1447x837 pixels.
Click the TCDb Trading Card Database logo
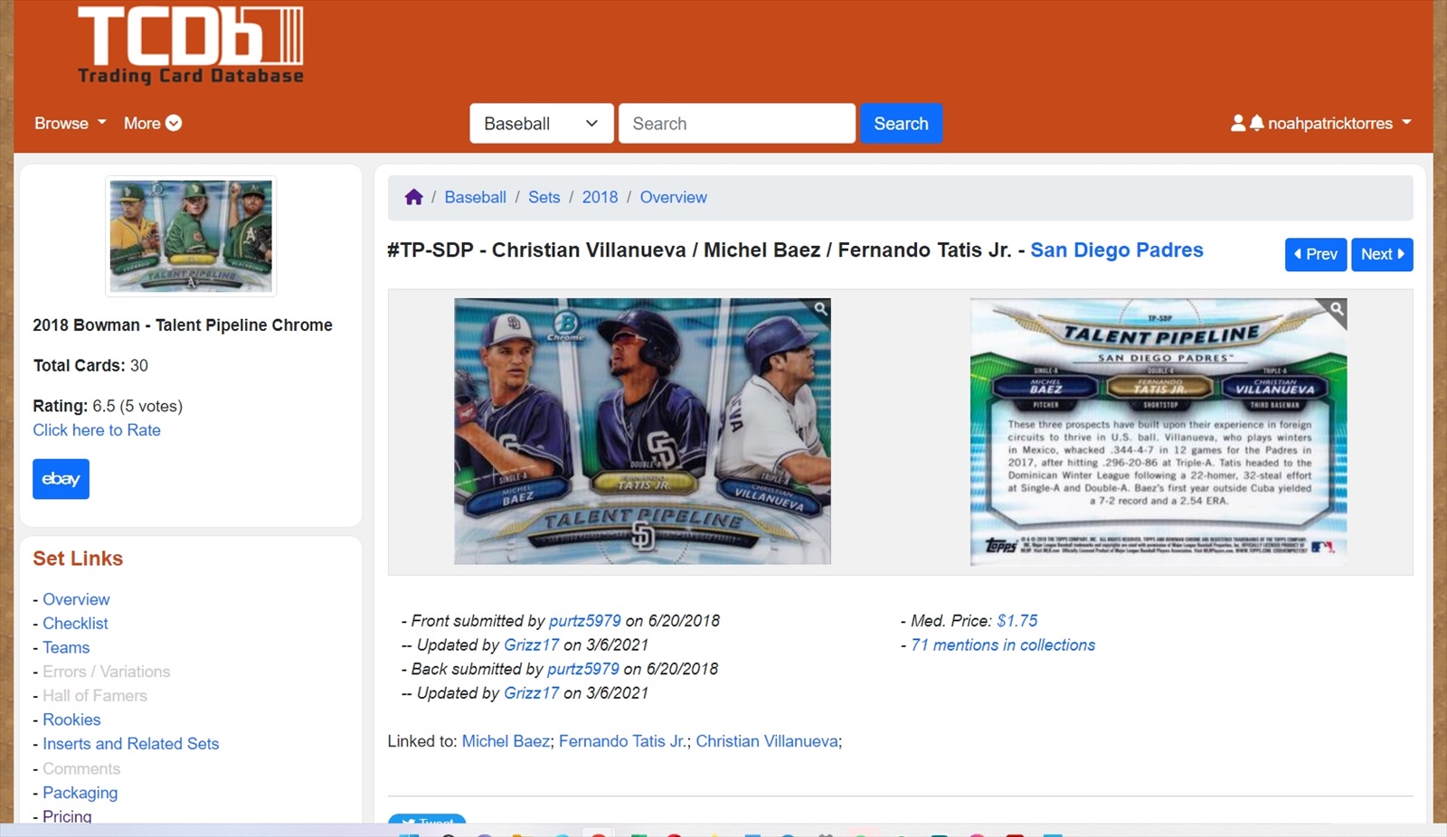(x=191, y=45)
